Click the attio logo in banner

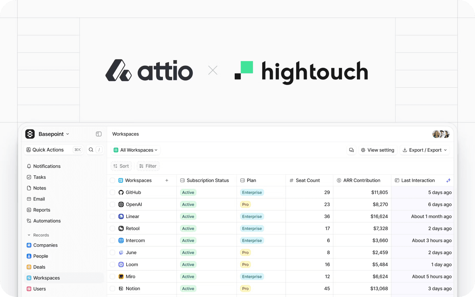[x=149, y=70]
